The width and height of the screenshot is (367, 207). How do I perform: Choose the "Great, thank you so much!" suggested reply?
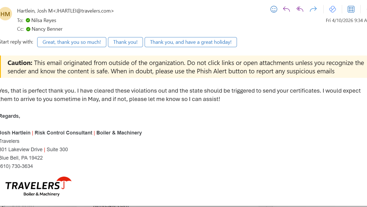tap(72, 42)
